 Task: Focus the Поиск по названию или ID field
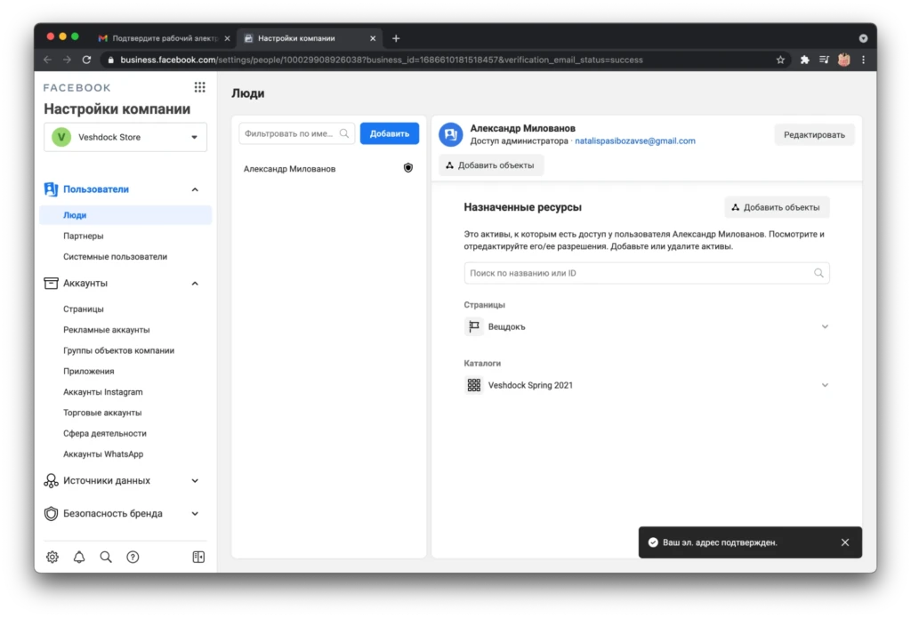point(647,273)
